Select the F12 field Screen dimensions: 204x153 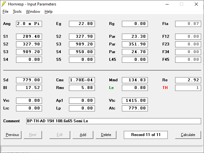pyautogui.click(x=188, y=36)
